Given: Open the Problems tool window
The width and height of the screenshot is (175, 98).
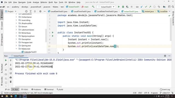Looking at the screenshot, I should [x=36, y=90].
